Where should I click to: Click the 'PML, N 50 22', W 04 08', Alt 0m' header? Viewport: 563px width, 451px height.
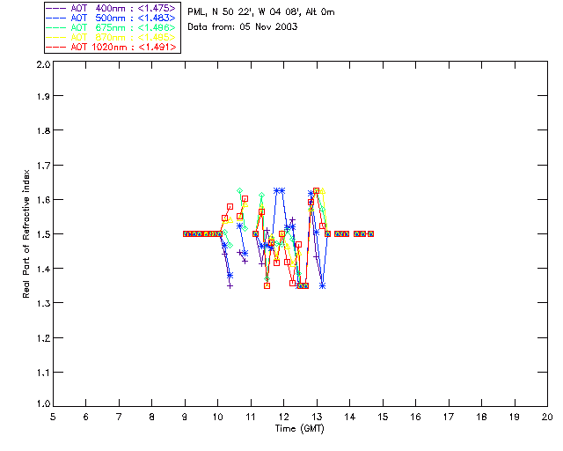pos(261,12)
